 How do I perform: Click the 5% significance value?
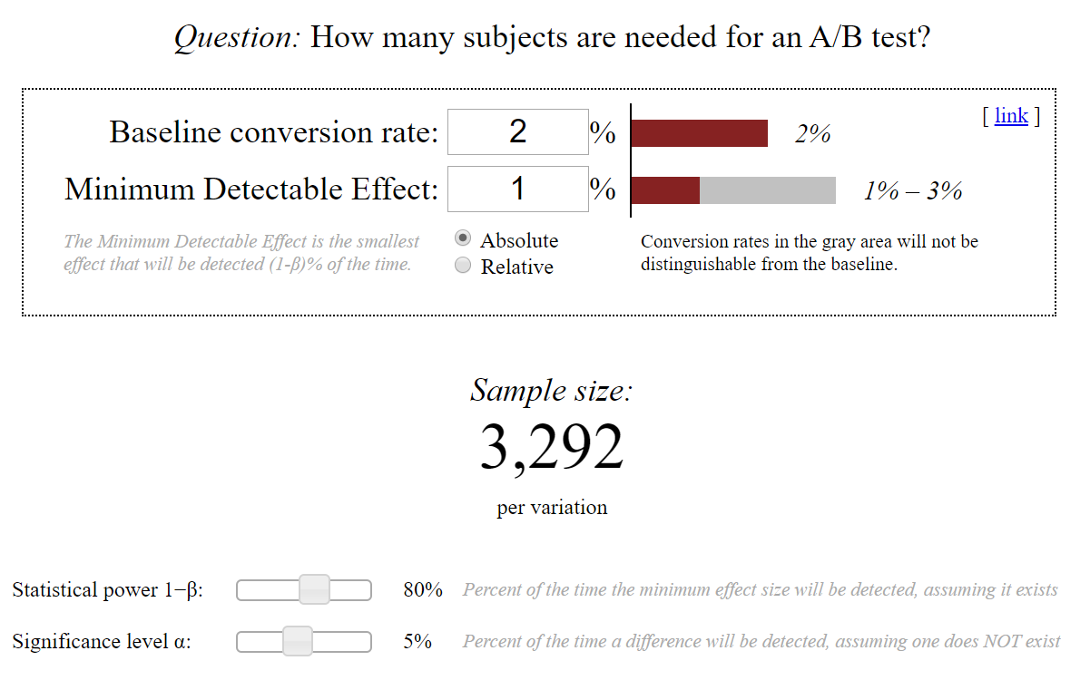click(x=417, y=641)
